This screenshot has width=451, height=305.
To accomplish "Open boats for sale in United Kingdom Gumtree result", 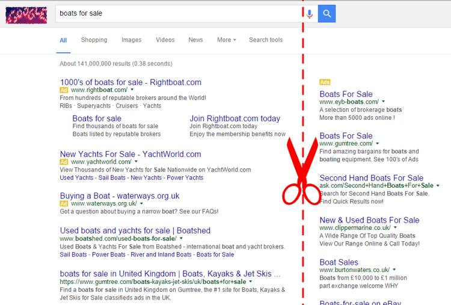I will point(170,274).
